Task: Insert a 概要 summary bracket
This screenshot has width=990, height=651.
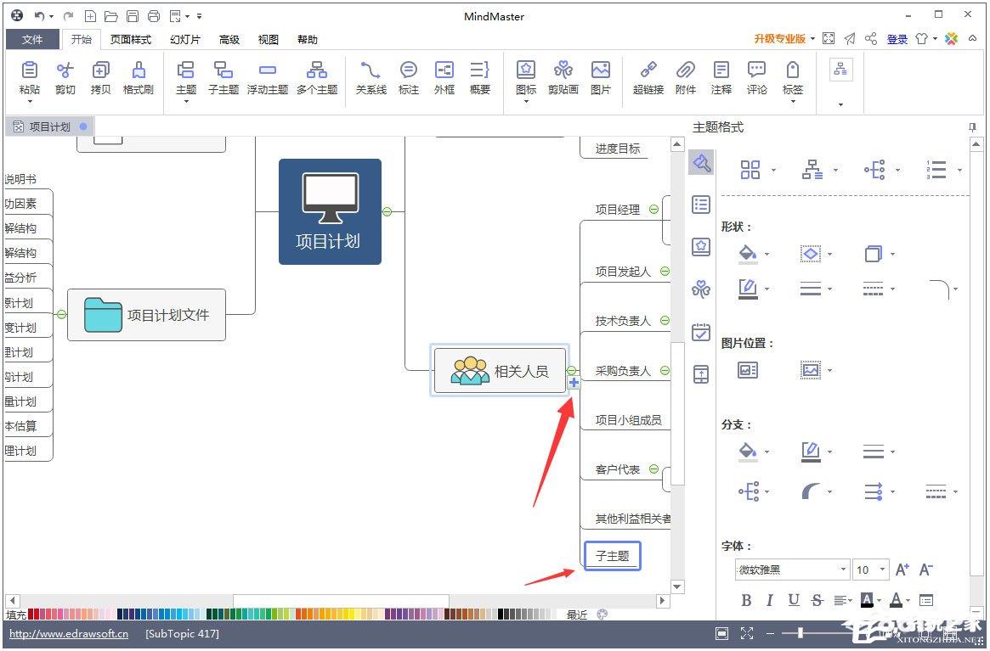Action: 479,77
